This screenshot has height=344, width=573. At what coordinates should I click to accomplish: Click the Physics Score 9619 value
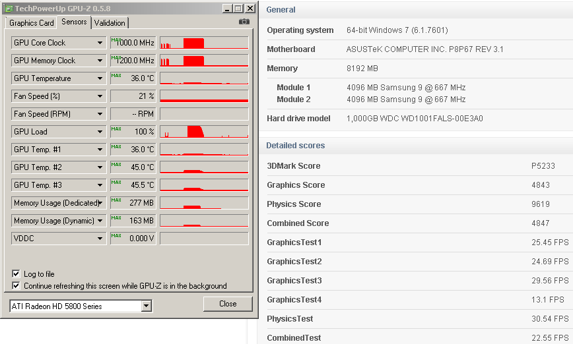[541, 204]
